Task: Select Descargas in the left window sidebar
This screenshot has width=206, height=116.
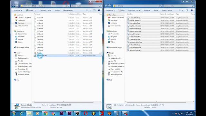Action: tap(21, 20)
